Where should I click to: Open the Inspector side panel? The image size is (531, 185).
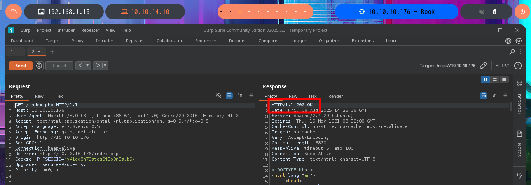click(519, 99)
